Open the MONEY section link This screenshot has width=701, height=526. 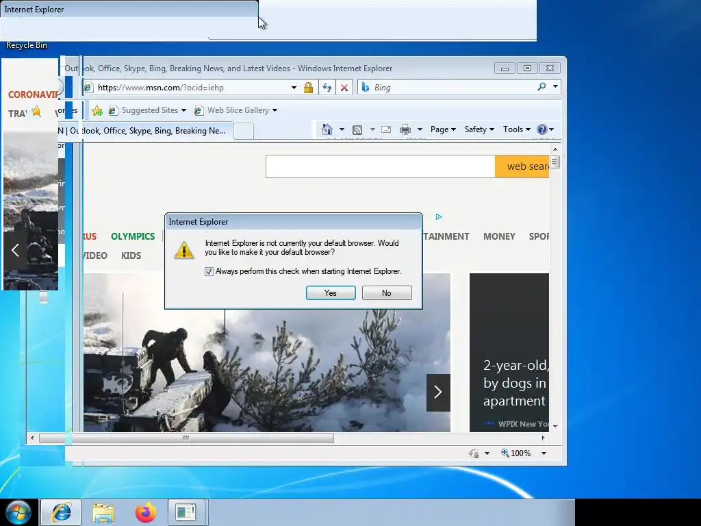pos(499,236)
